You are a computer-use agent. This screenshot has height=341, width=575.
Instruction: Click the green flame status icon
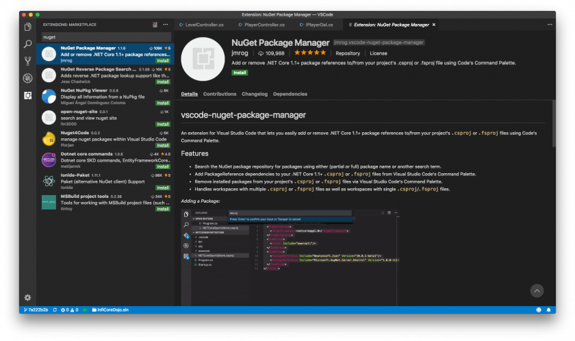(x=85, y=310)
